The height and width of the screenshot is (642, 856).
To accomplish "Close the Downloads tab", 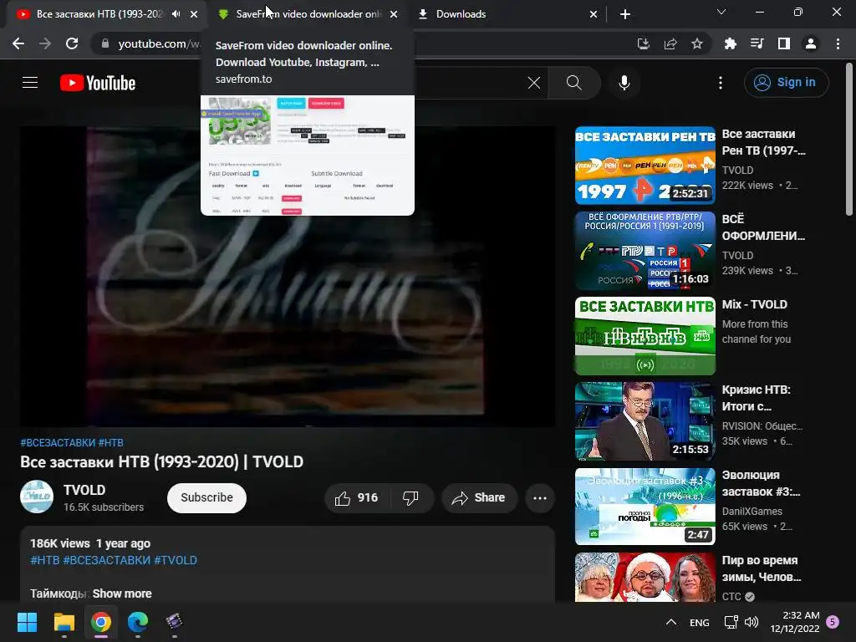I will tap(594, 14).
